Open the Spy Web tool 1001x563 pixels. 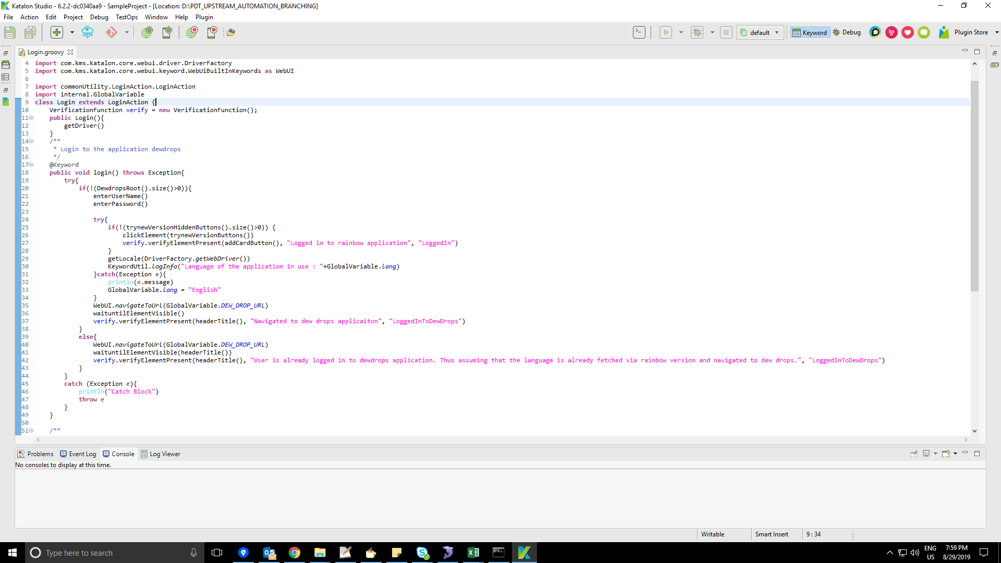[147, 32]
